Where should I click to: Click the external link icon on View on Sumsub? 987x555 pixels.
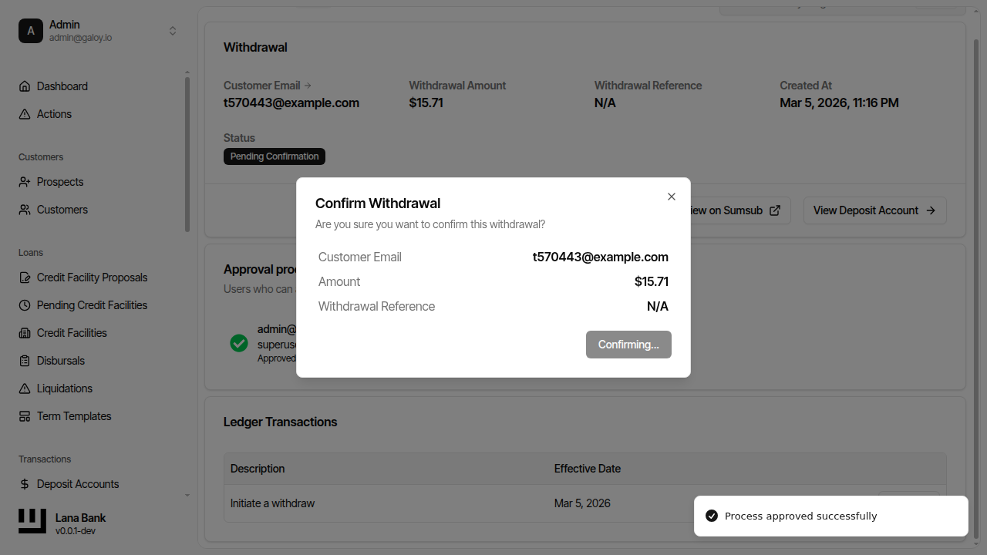(774, 210)
